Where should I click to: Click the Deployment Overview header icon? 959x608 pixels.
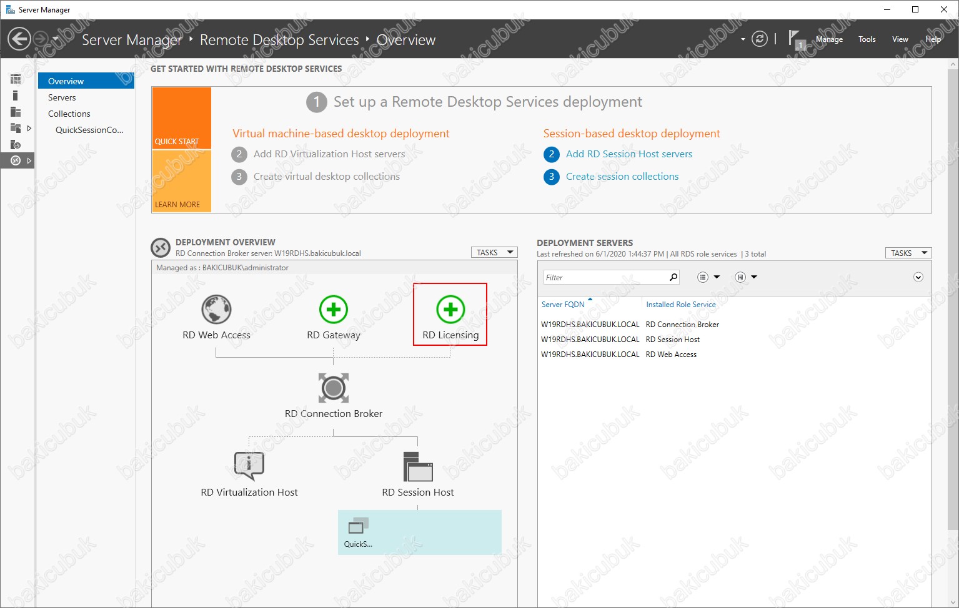coord(161,248)
